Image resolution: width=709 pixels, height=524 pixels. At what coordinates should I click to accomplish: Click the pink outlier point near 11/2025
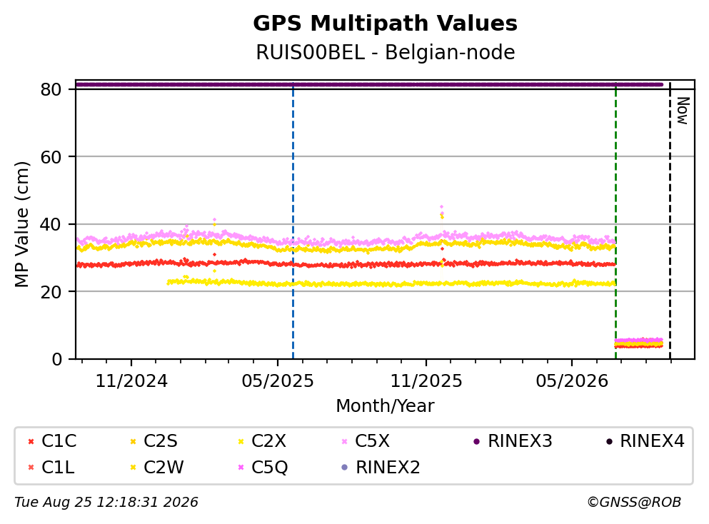point(442,207)
